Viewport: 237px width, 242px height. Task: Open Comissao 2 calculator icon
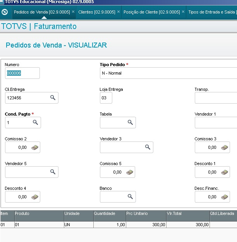pos(35,147)
